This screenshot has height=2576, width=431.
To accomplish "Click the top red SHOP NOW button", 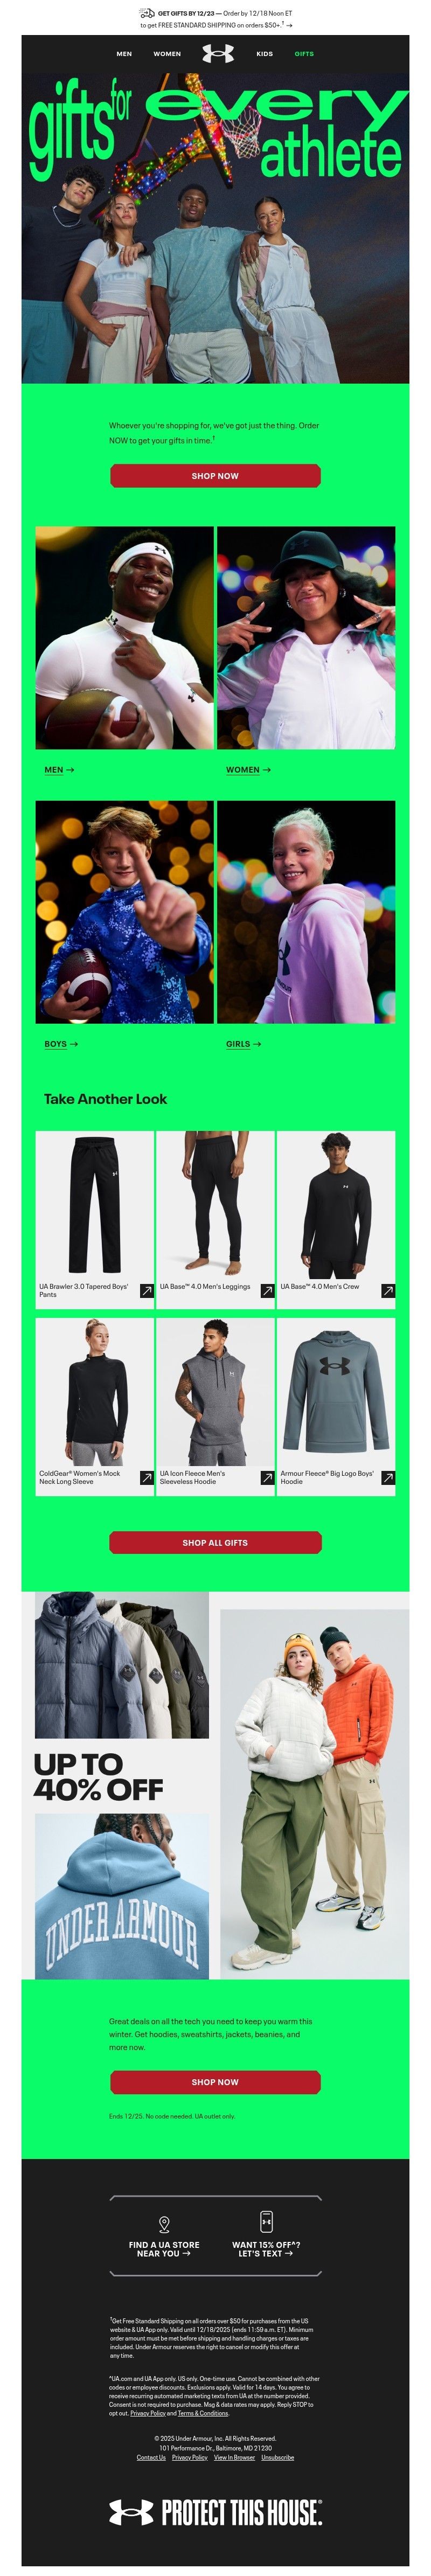I will click(x=215, y=476).
